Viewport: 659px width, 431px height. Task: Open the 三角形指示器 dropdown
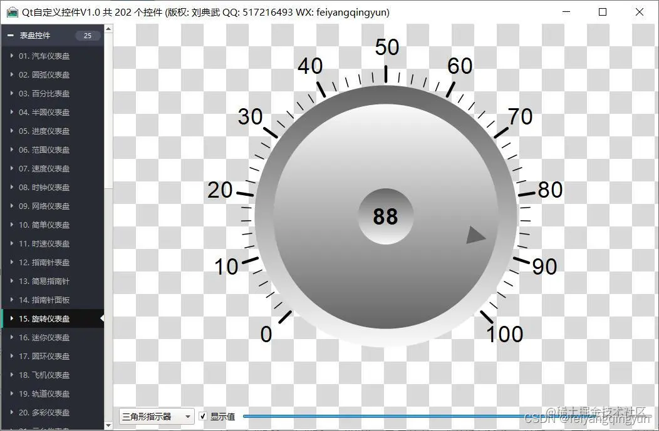point(157,417)
